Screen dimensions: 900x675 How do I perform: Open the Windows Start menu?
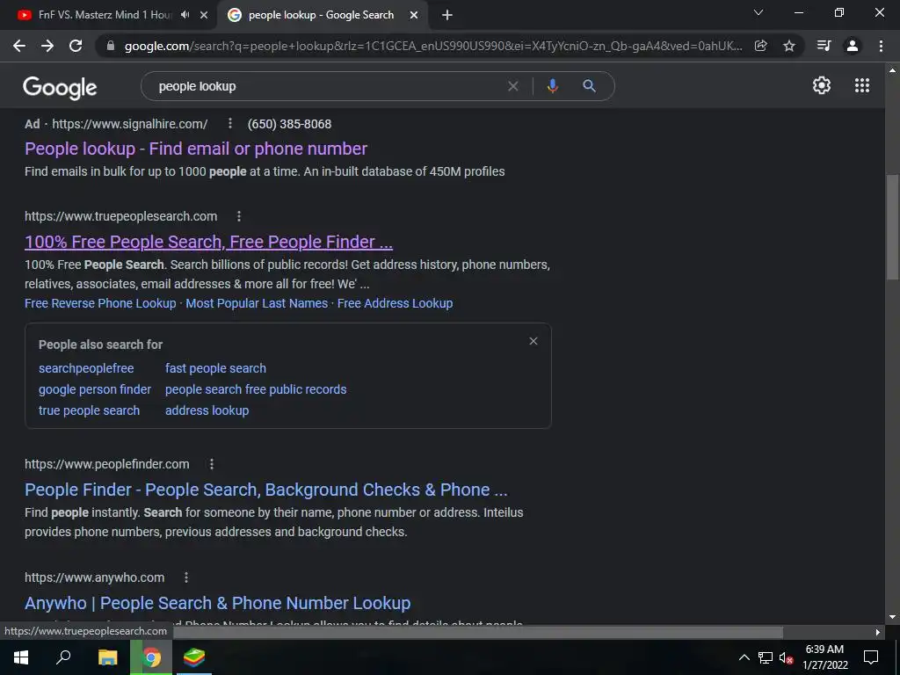click(x=21, y=657)
